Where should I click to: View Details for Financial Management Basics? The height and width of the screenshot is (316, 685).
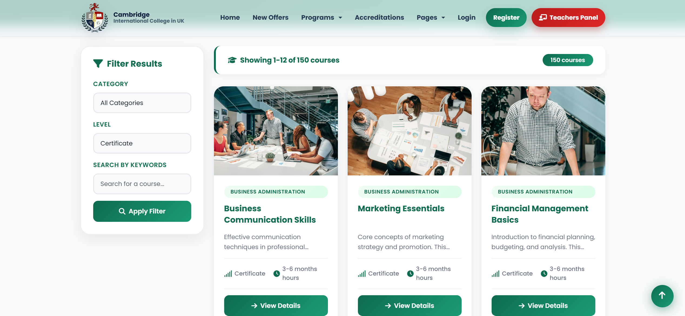coord(543,305)
